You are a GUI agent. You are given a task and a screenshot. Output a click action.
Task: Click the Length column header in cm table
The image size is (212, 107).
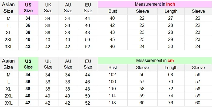171,67
